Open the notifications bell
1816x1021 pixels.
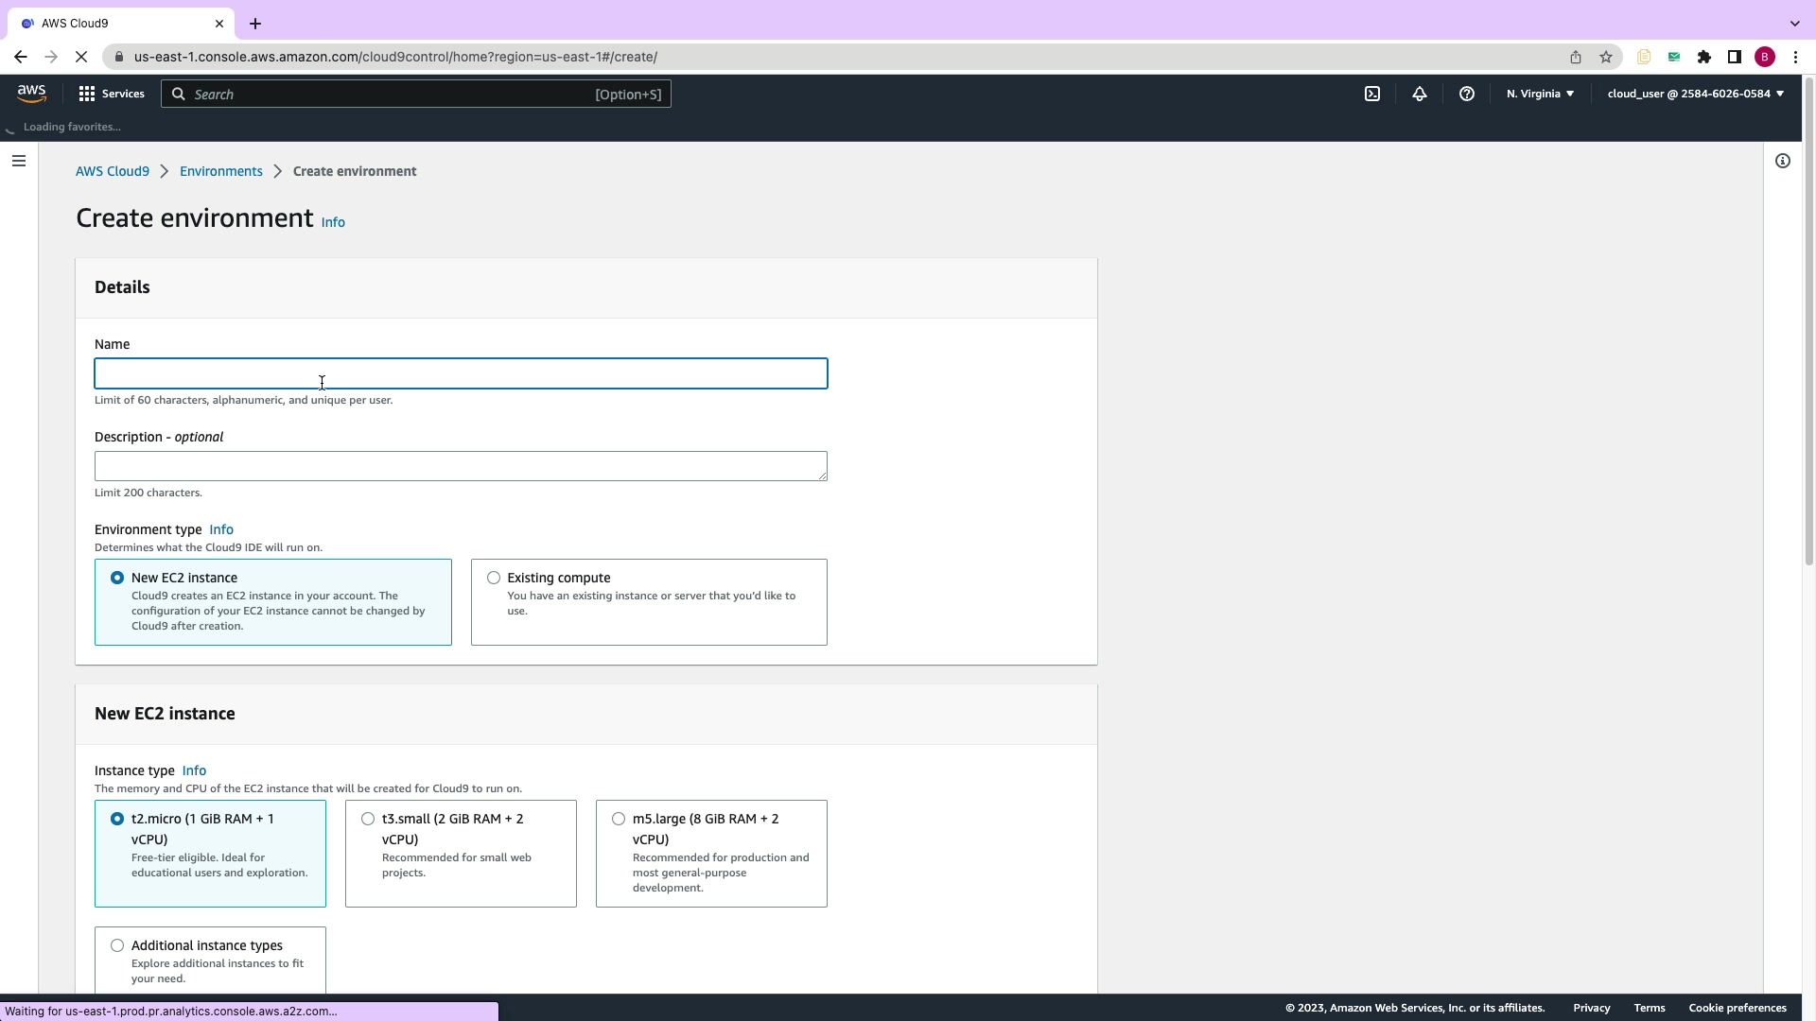coord(1420,94)
